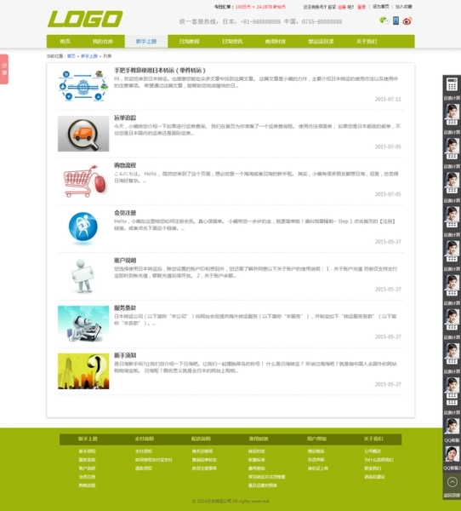Open 如何使用支付宝支付 in the footer
Viewport: 461px width, 511px height.
tap(154, 460)
